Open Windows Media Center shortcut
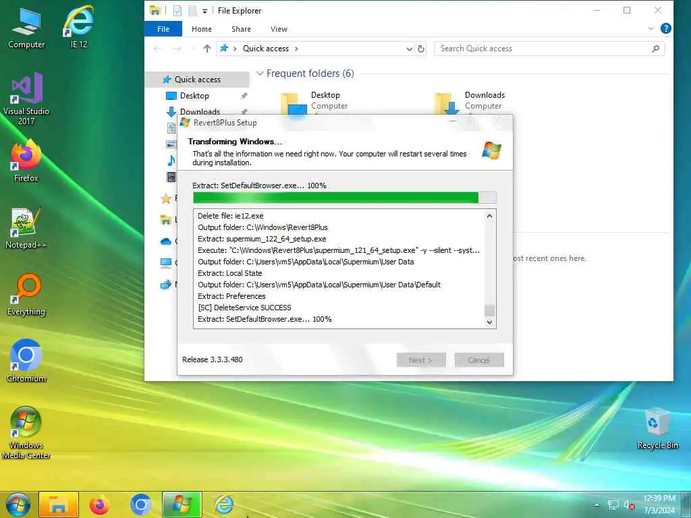691x518 pixels. click(x=26, y=432)
